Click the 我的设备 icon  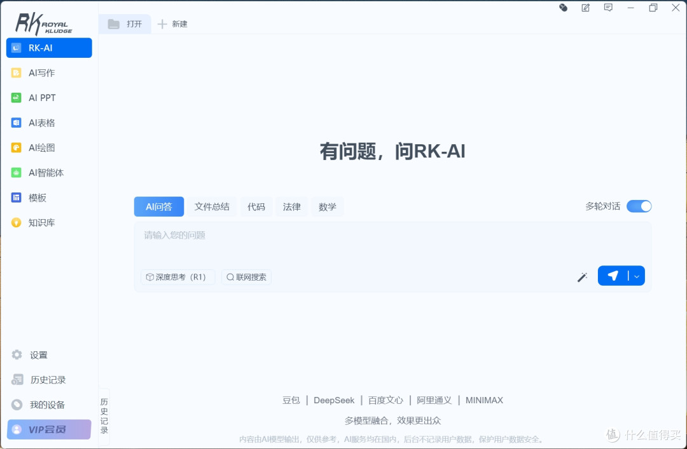coord(17,405)
